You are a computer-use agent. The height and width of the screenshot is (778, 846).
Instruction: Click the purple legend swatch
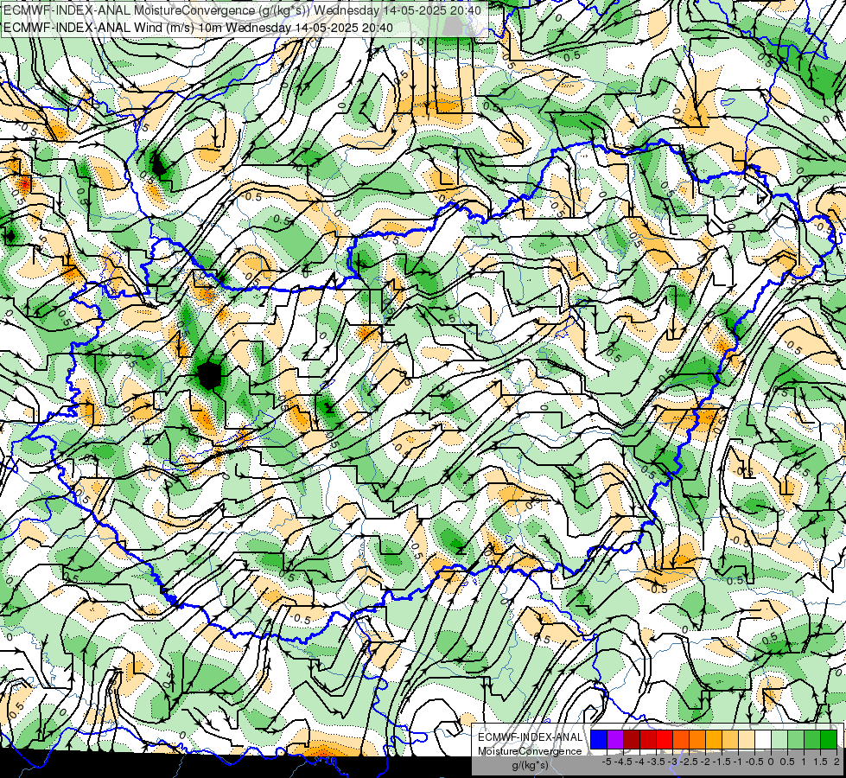615,739
